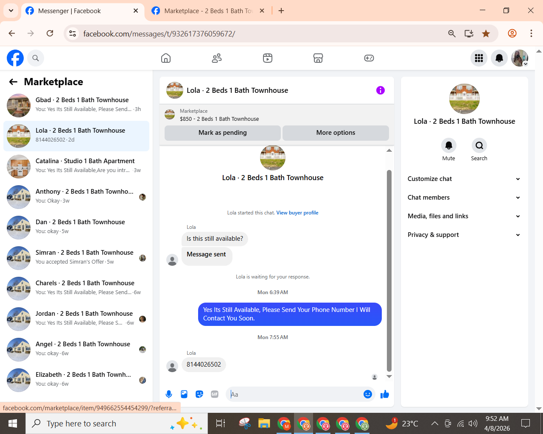The width and height of the screenshot is (543, 434).
Task: Choose a sticker icon
Action: tap(199, 394)
